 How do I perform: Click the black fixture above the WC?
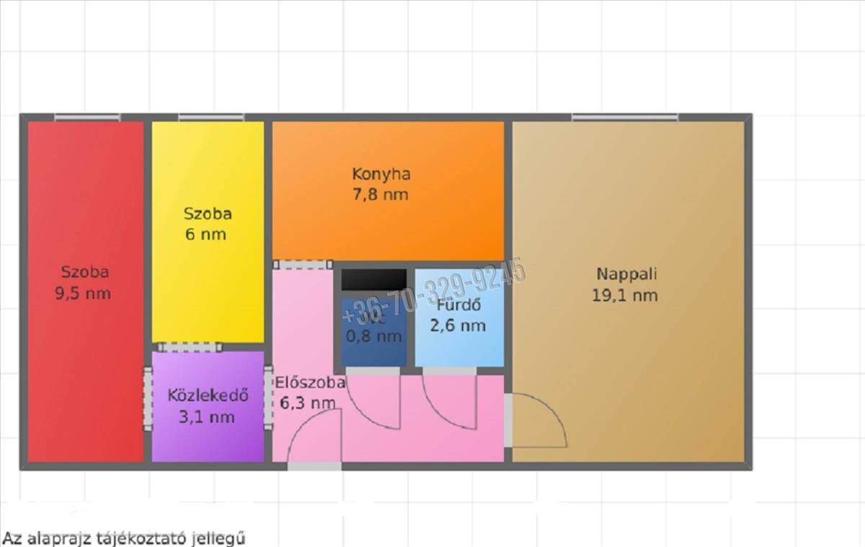373,280
